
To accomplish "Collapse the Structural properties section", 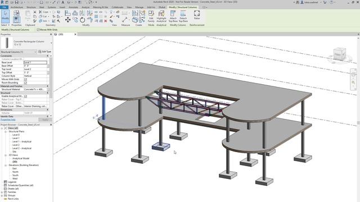I will click(48, 93).
